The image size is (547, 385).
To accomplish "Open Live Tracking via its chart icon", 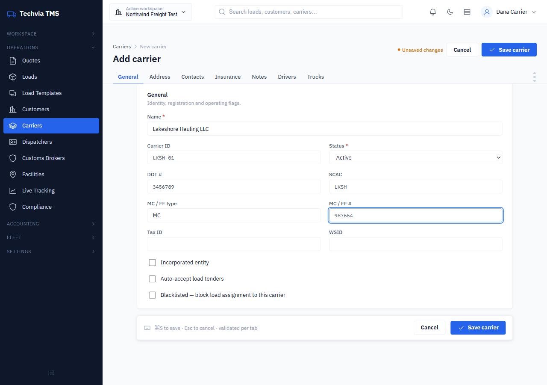I will pyautogui.click(x=13, y=191).
